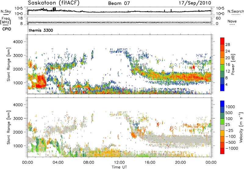This screenshot has height=169, width=244.
Task: Click the date '17/Sep/2010'
Action: coord(195,3)
